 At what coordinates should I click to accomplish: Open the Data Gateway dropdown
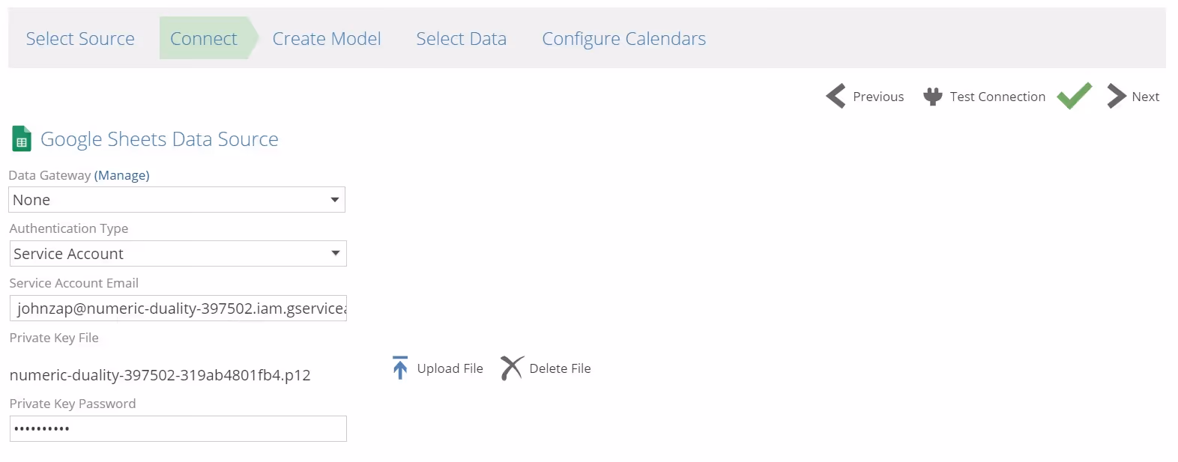pos(177,200)
